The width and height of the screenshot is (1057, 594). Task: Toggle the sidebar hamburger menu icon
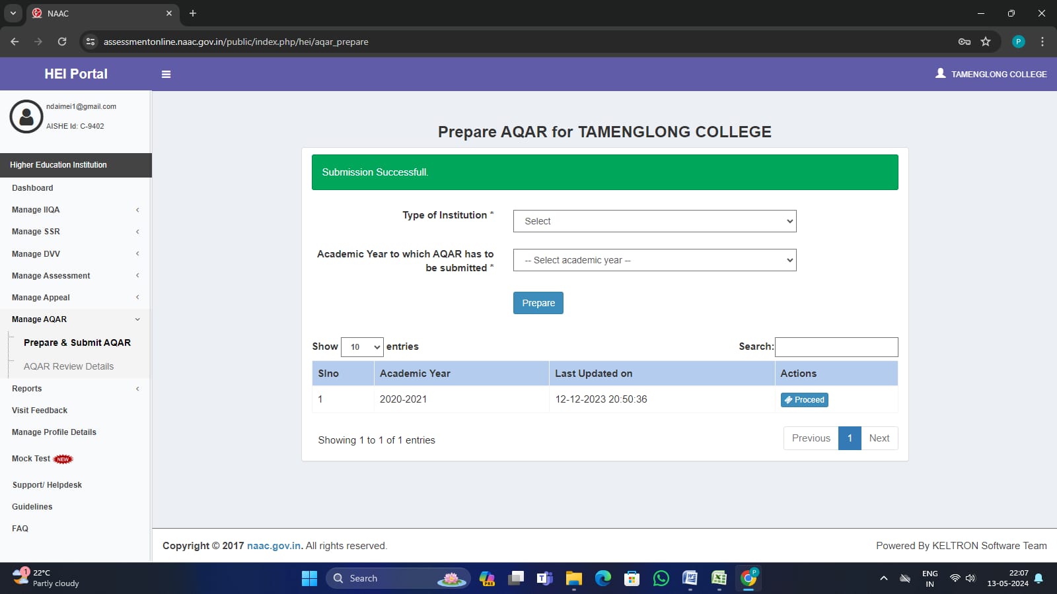[x=166, y=75]
